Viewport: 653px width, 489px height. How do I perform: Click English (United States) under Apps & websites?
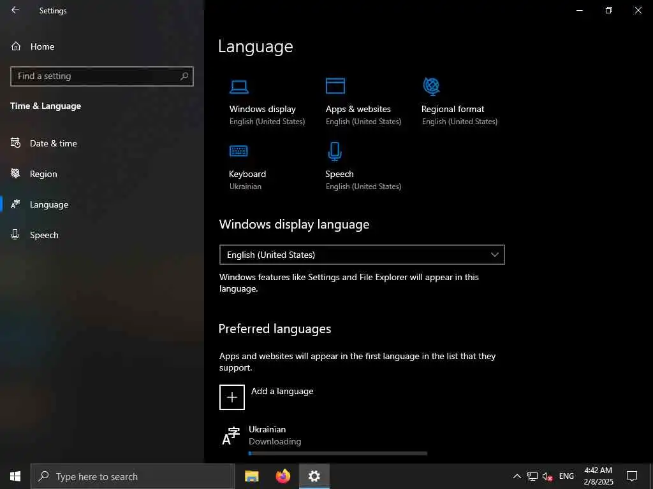363,122
